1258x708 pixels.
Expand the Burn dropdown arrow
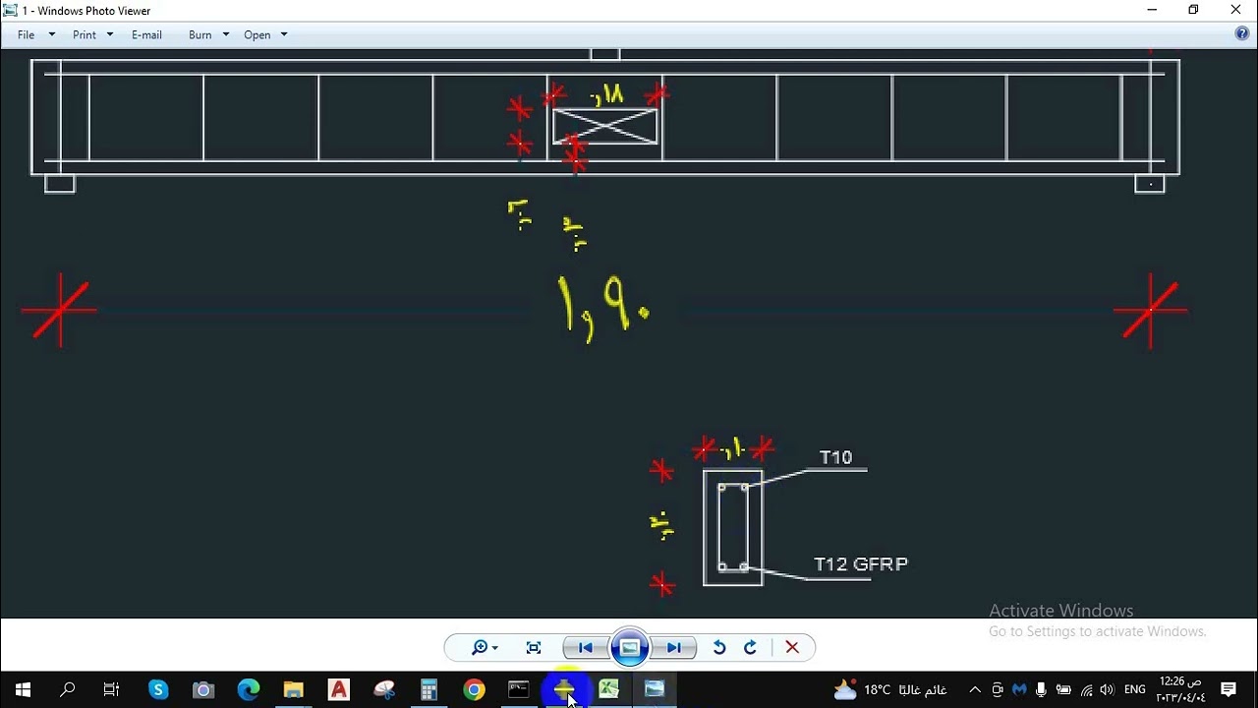225,34
